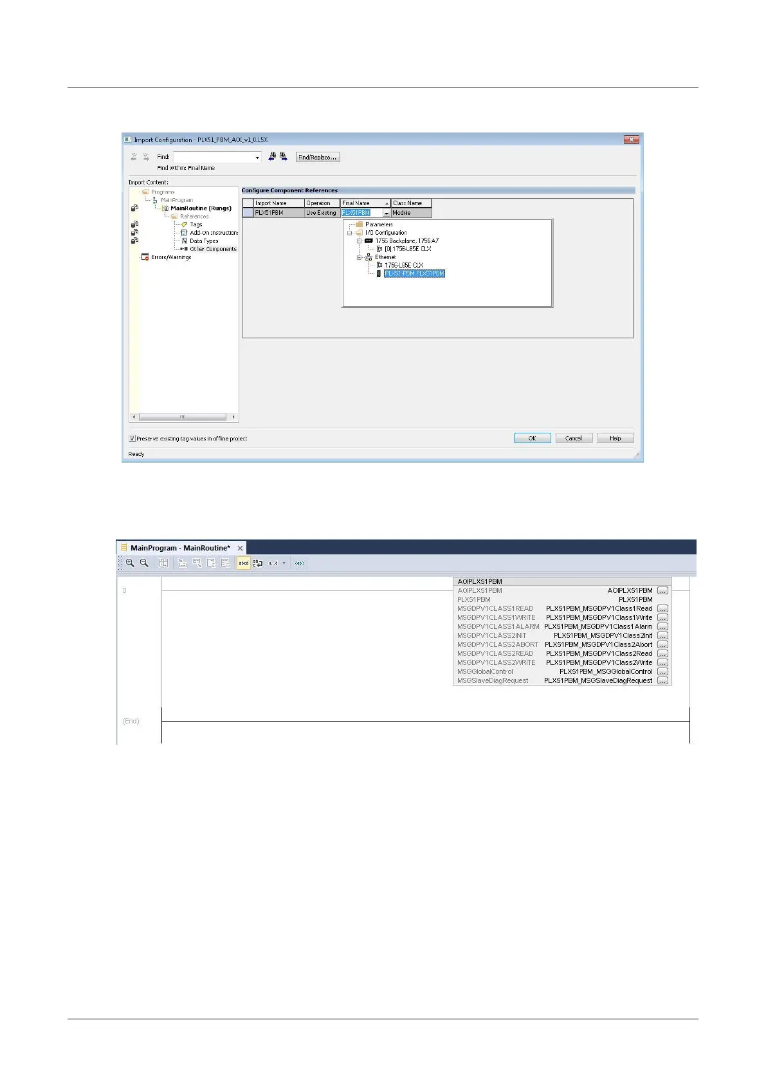Sort by the Import Name column header
The image size is (766, 1083).
coord(278,203)
